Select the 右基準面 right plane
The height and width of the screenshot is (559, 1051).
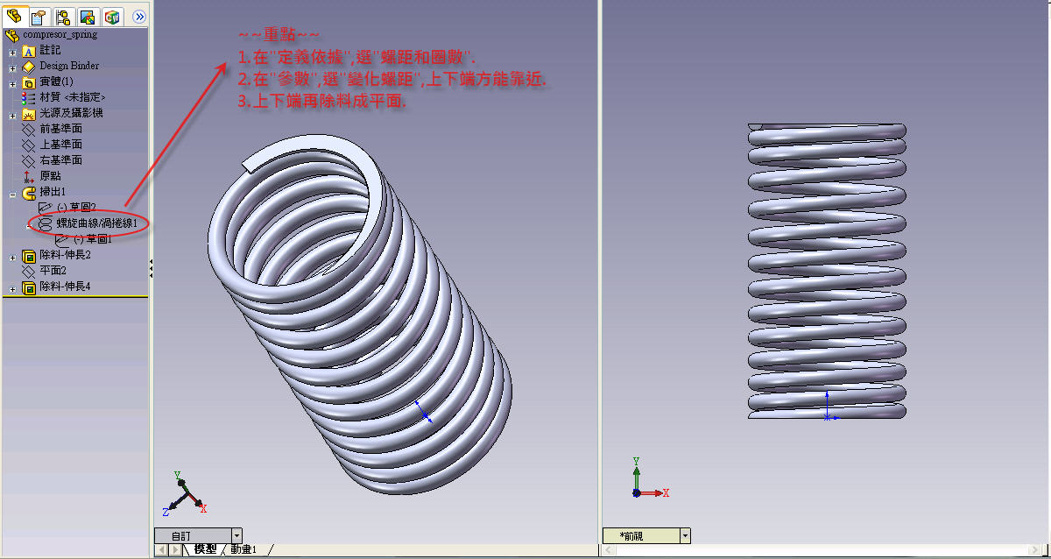[x=61, y=160]
